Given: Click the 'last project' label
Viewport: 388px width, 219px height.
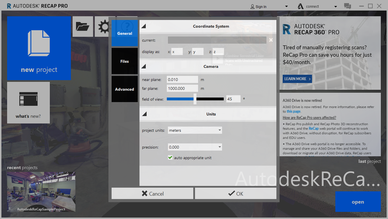Looking at the screenshot, I should point(369,161).
